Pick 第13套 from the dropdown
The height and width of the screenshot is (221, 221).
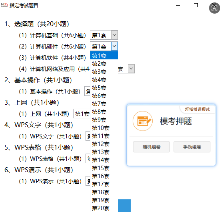(x=104, y=152)
